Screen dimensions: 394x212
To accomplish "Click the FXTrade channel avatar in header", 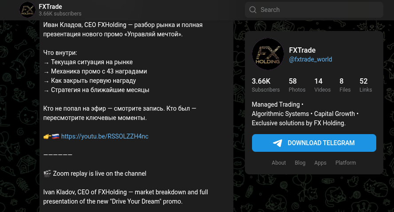I will click(28, 10).
